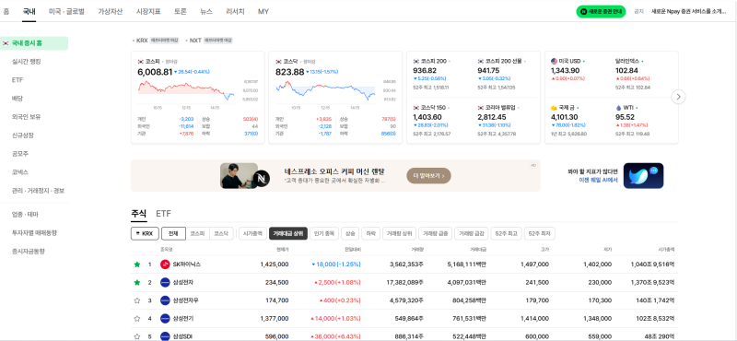
Task: Click flag icon next to 코스닥 150
Action: click(416, 108)
